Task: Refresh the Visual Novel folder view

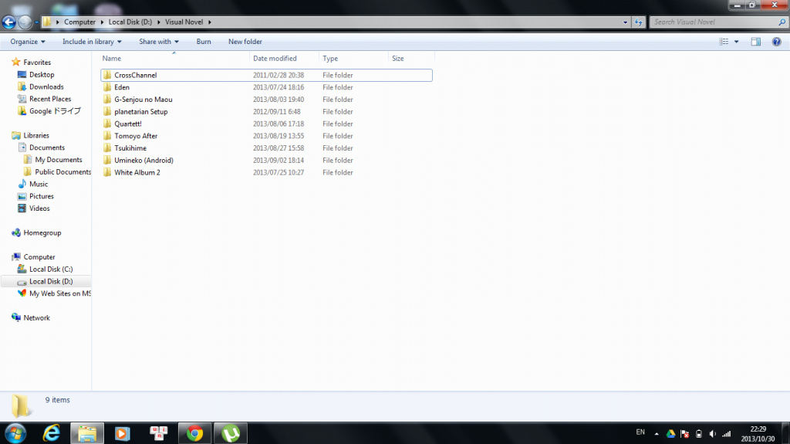Action: (x=638, y=22)
